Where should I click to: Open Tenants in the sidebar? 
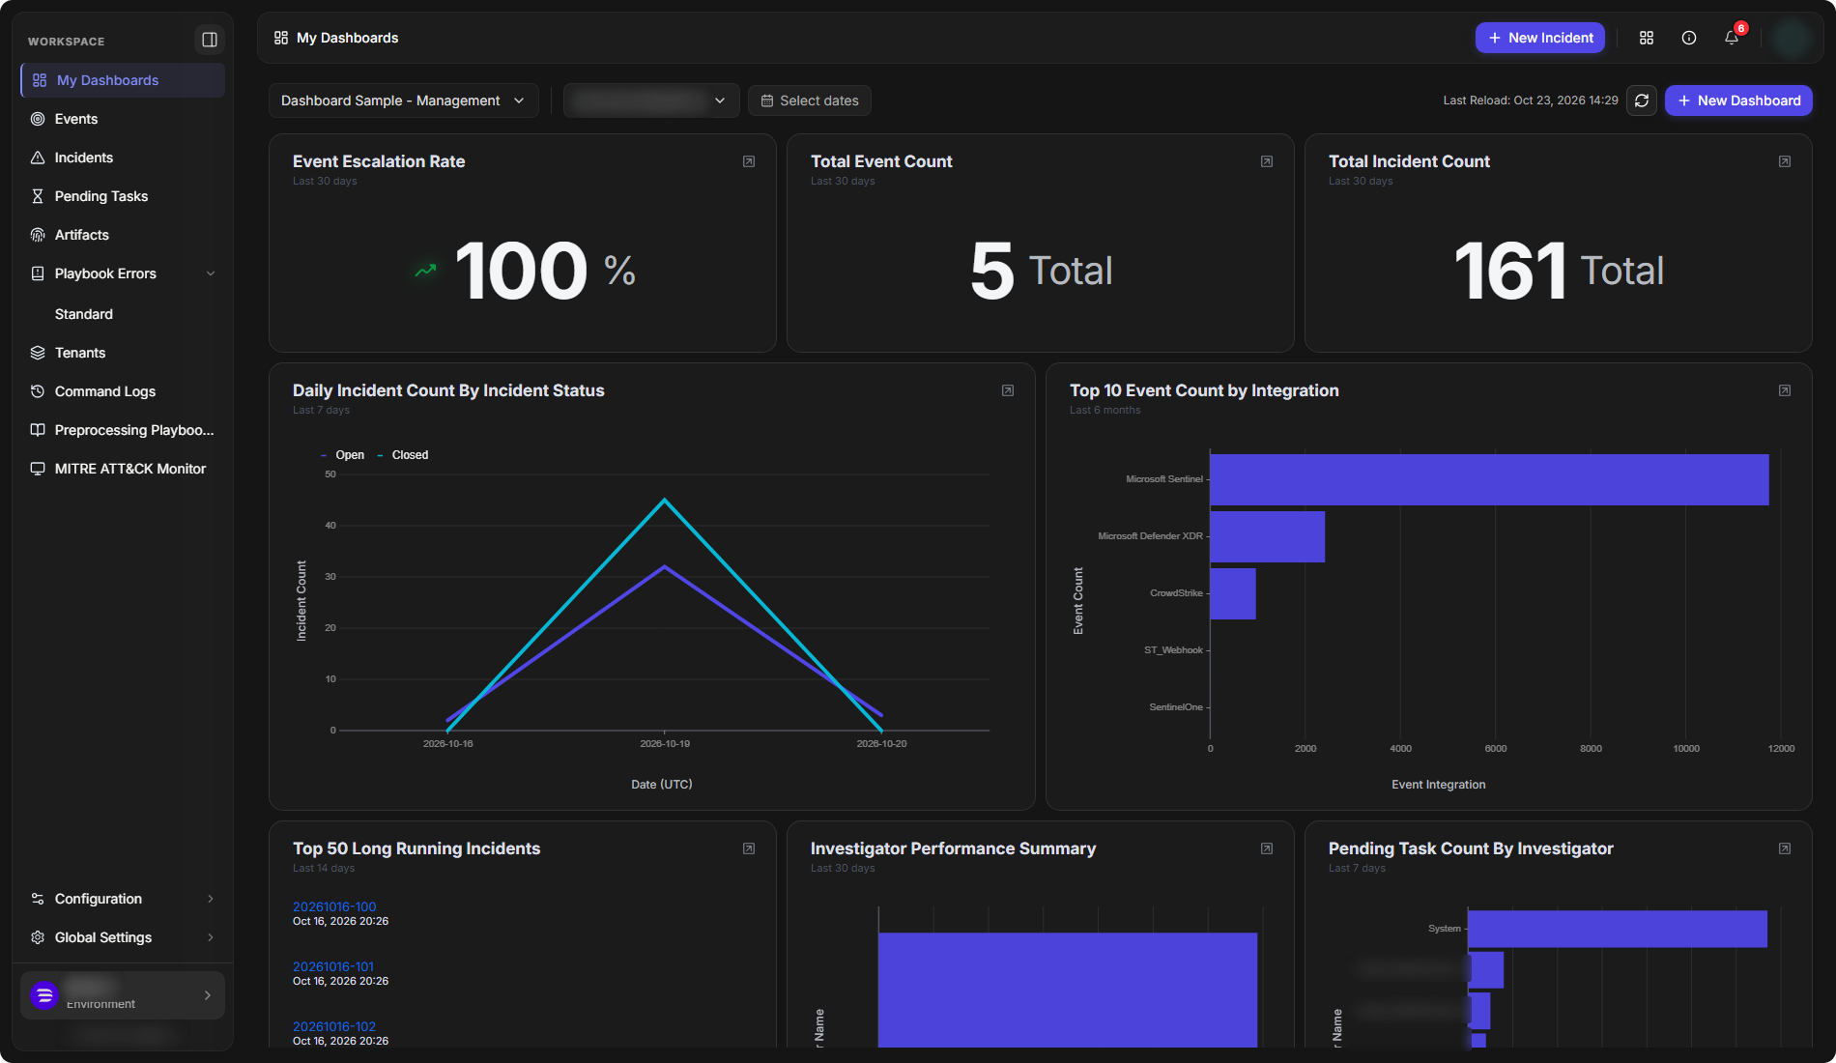point(123,353)
